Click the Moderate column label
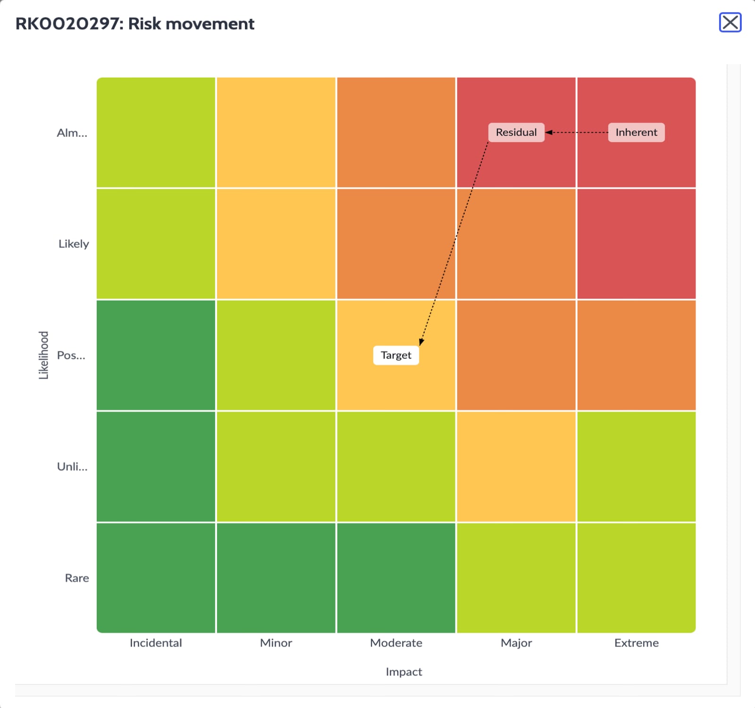 [396, 642]
